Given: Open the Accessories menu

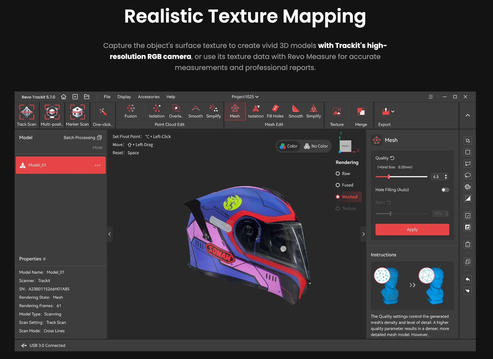Looking at the screenshot, I should point(148,97).
